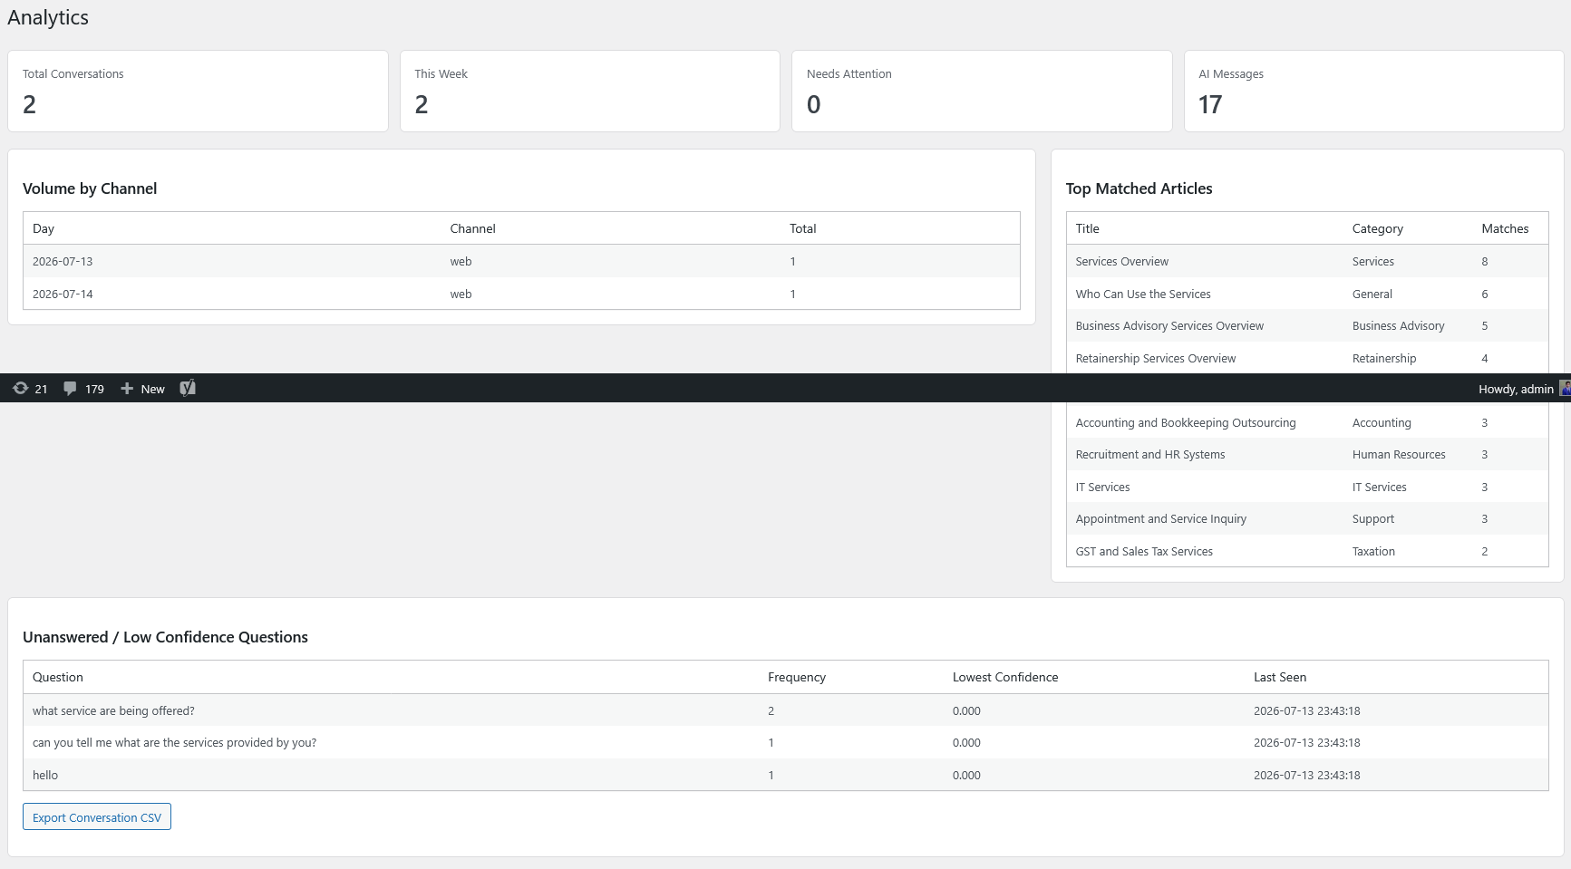Click the Last Seen column header

(x=1279, y=677)
